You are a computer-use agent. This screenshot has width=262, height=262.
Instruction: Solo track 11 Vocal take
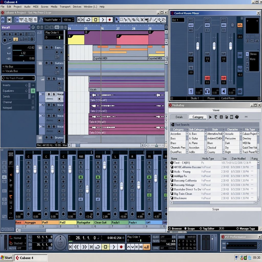point(54,94)
